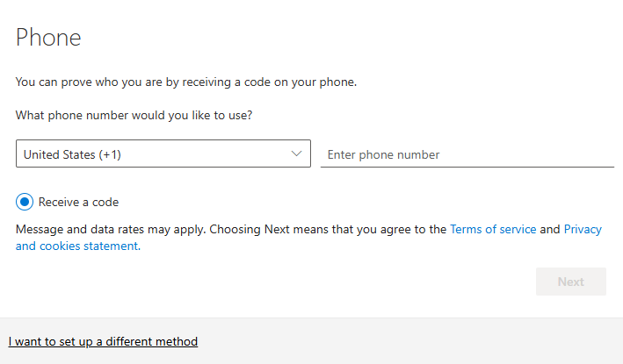623x364 pixels.
Task: Expand the country code combo box
Action: [x=163, y=153]
